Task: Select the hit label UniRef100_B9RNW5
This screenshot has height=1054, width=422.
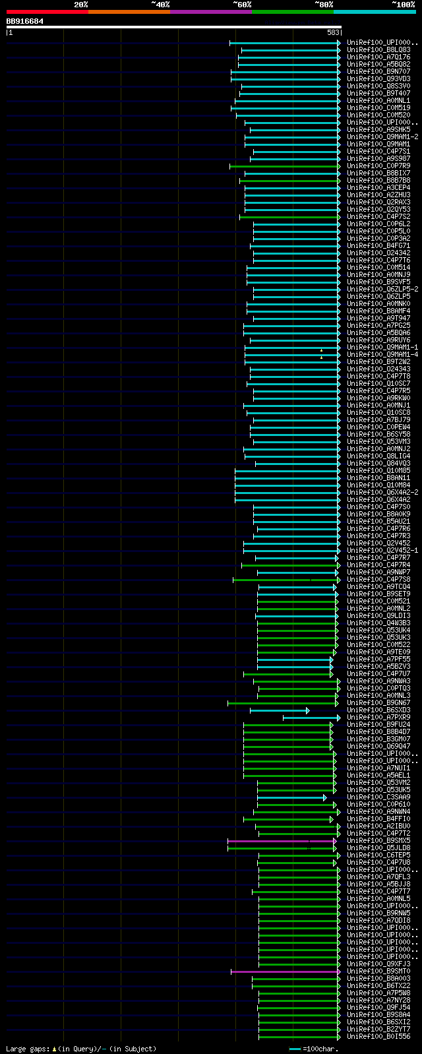Action: [x=378, y=913]
